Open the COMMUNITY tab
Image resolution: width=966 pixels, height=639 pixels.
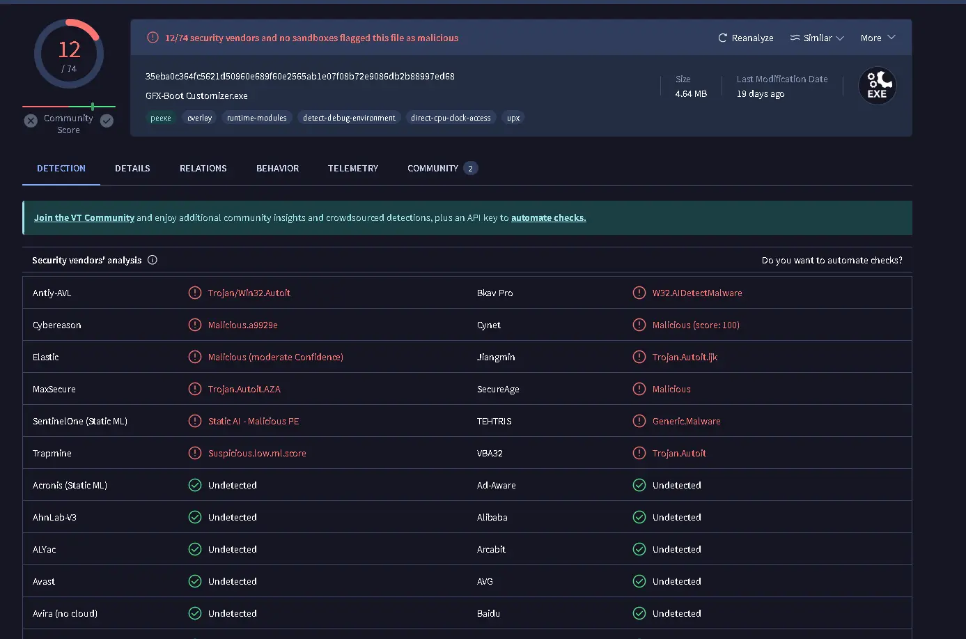coord(442,168)
